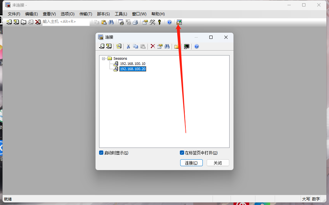The width and height of the screenshot is (329, 205).
Task: Click the 关闭 button
Action: point(218,163)
